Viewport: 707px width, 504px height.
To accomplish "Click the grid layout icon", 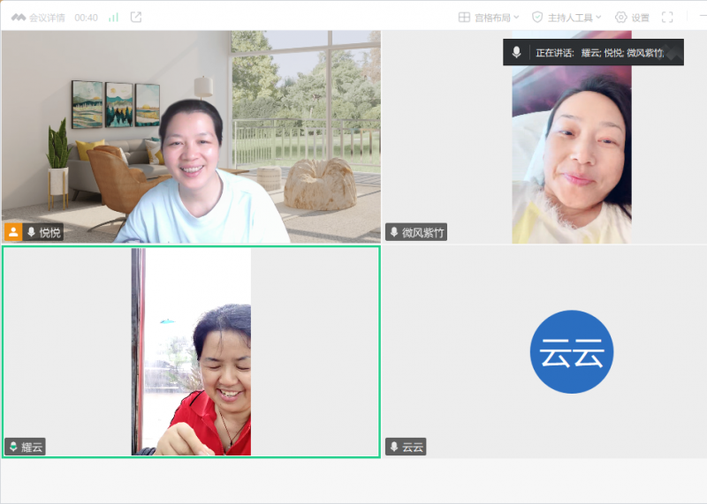I will point(464,17).
